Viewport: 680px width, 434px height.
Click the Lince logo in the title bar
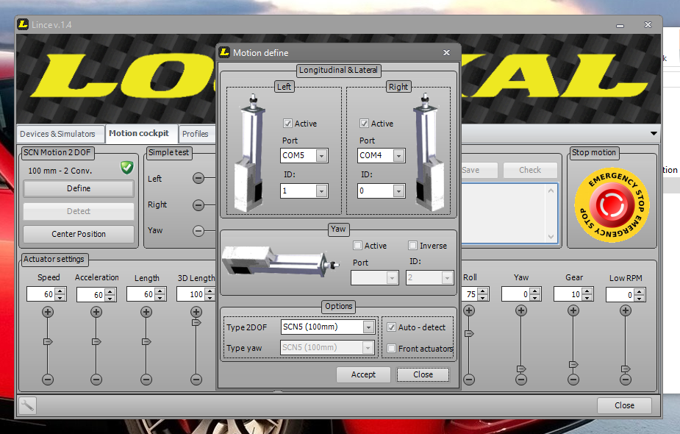pos(22,24)
